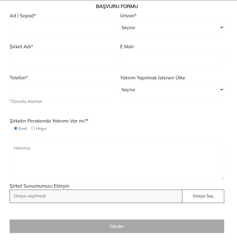The image size is (237, 240).
Task: Click the Telefon input field
Action: (x=62, y=90)
